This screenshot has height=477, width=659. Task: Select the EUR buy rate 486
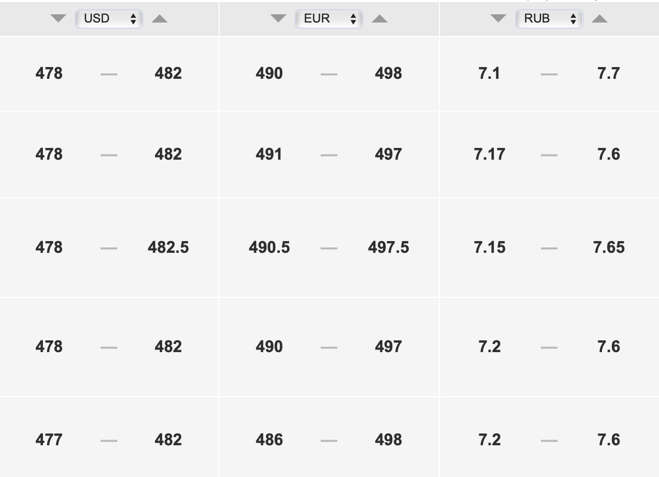(x=269, y=440)
